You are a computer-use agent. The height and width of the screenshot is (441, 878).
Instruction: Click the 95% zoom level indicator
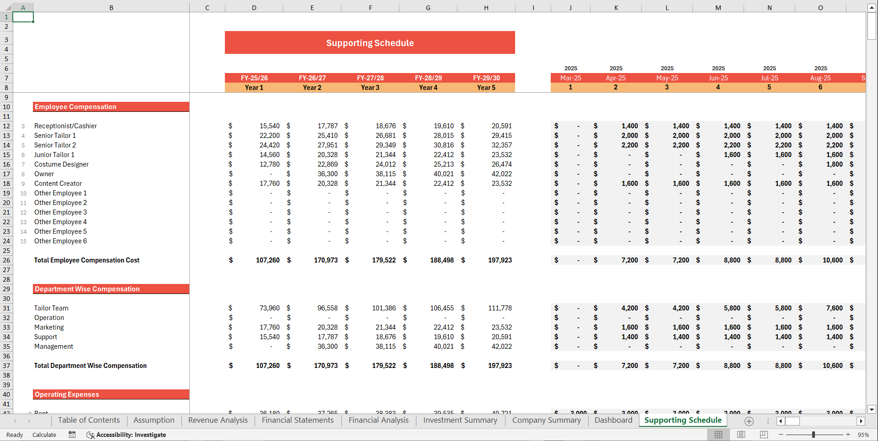pyautogui.click(x=865, y=435)
